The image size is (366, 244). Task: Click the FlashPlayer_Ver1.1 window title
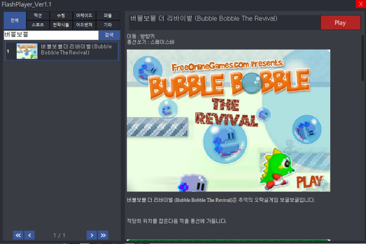(27, 4)
